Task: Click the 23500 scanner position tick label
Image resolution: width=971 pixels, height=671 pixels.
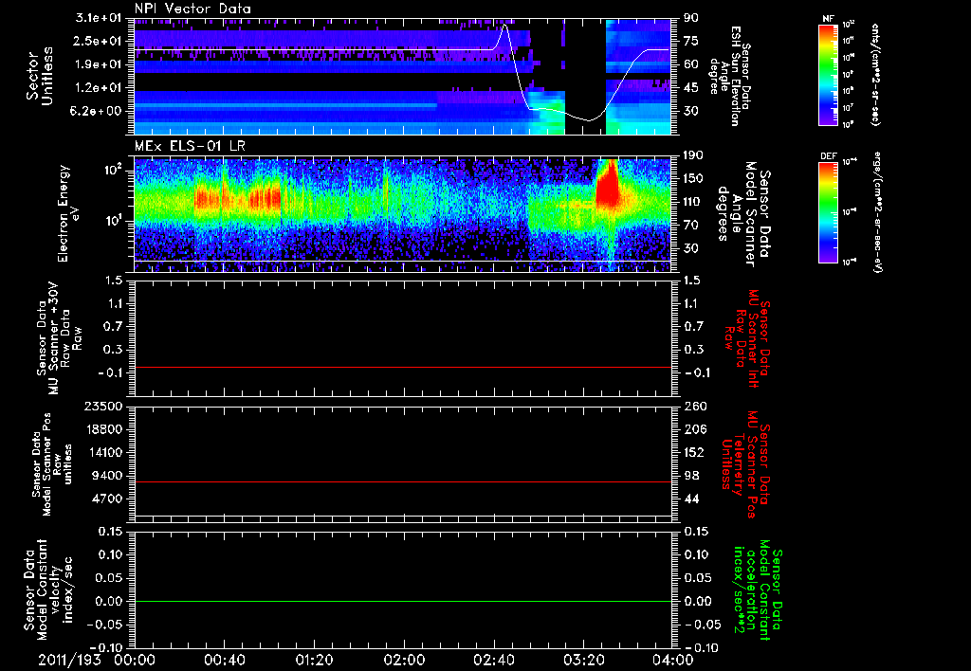Action: click(x=105, y=406)
